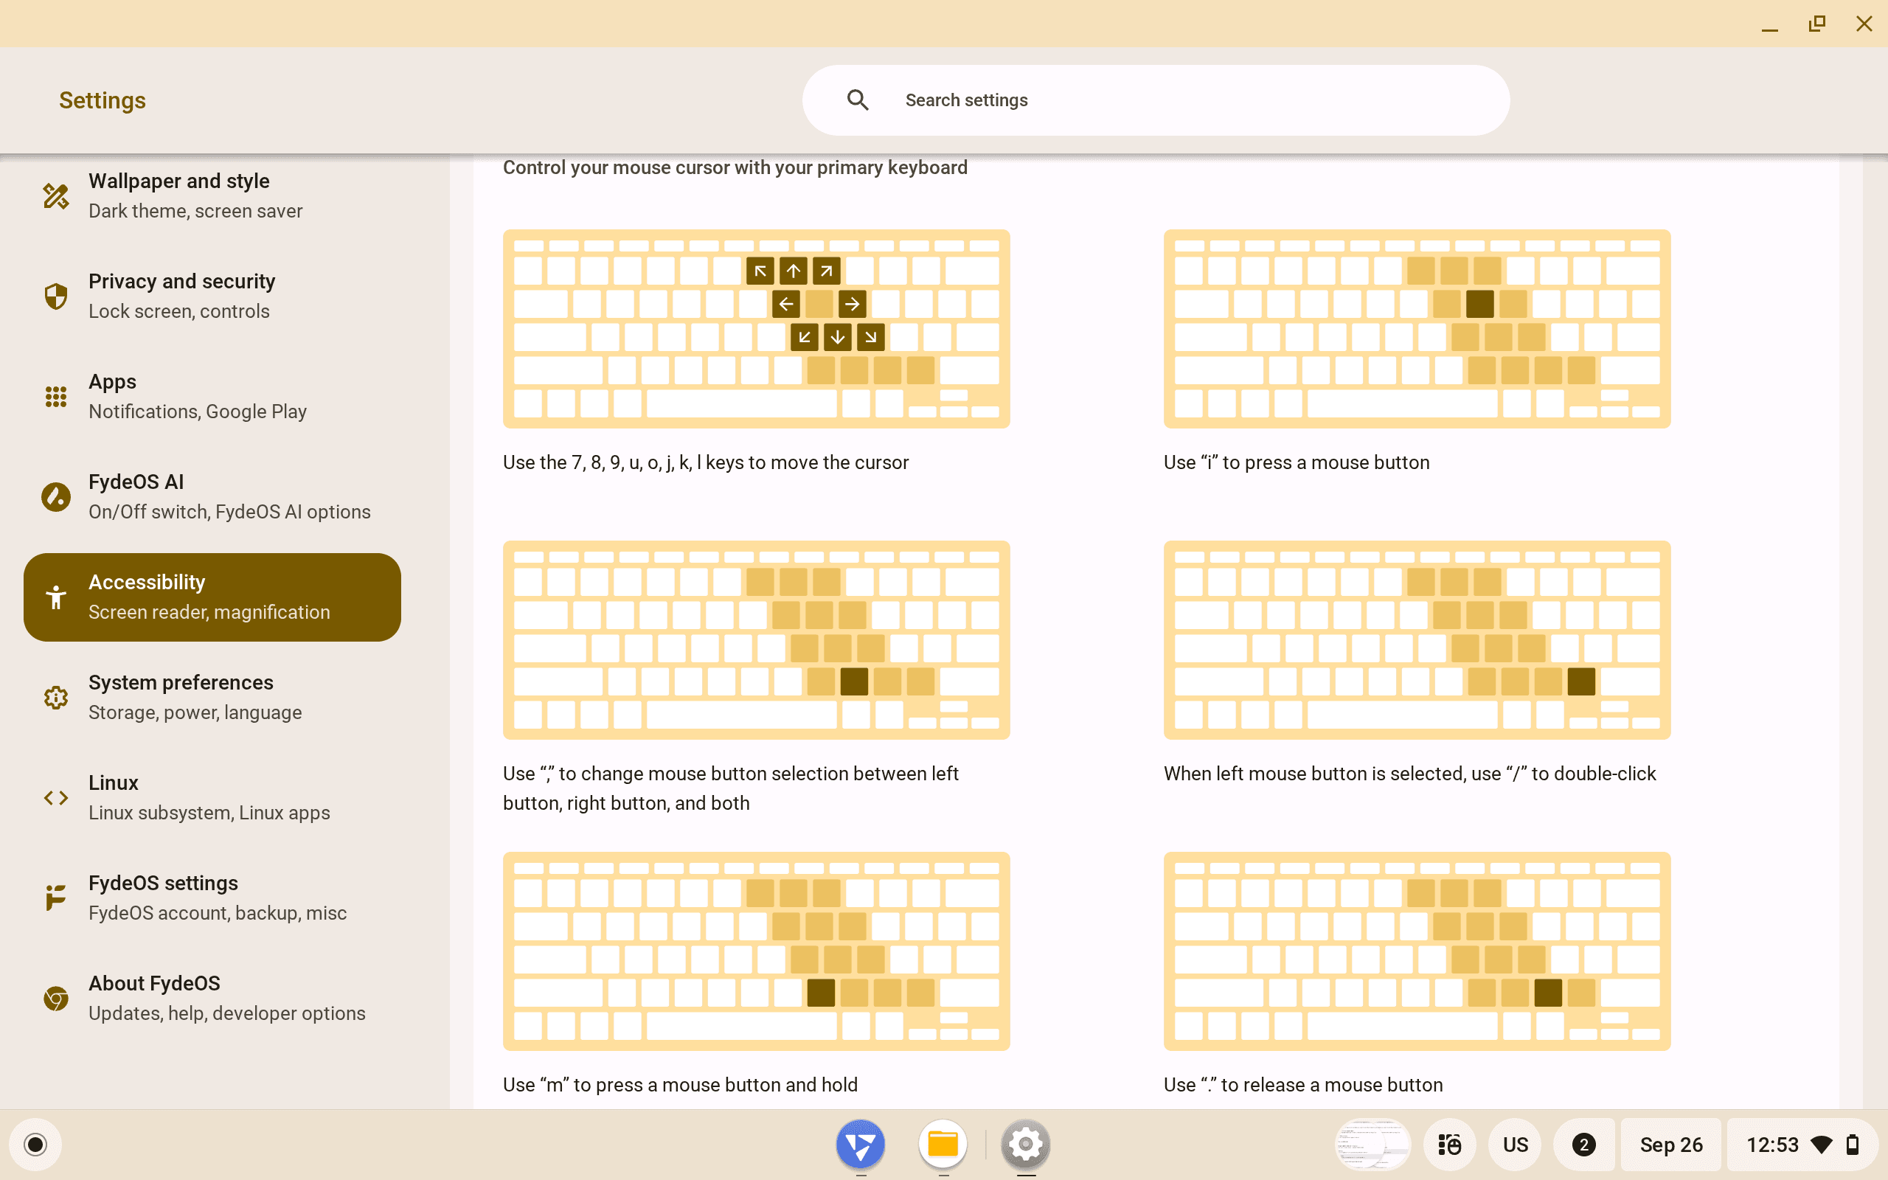Focus the Search settings field

coord(1170,100)
